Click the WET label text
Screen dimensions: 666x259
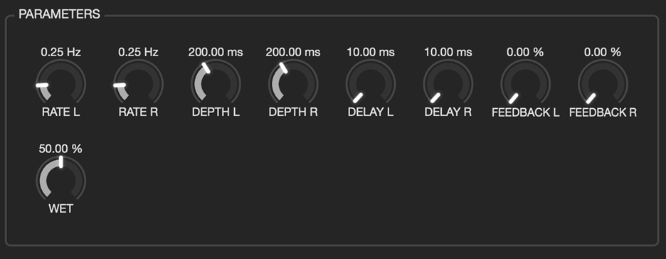[x=60, y=209]
